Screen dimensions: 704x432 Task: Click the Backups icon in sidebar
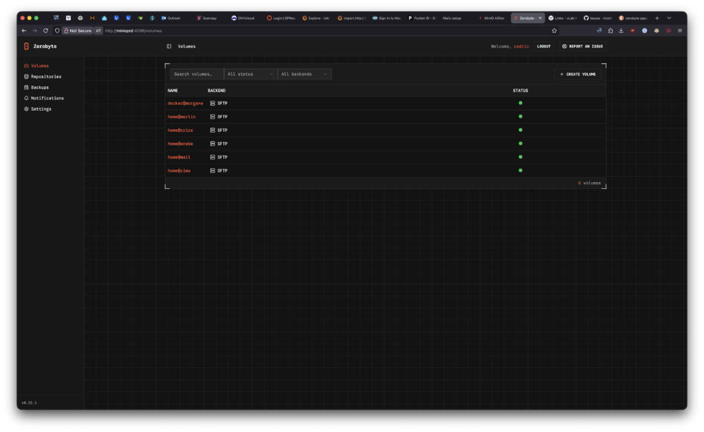pos(26,87)
